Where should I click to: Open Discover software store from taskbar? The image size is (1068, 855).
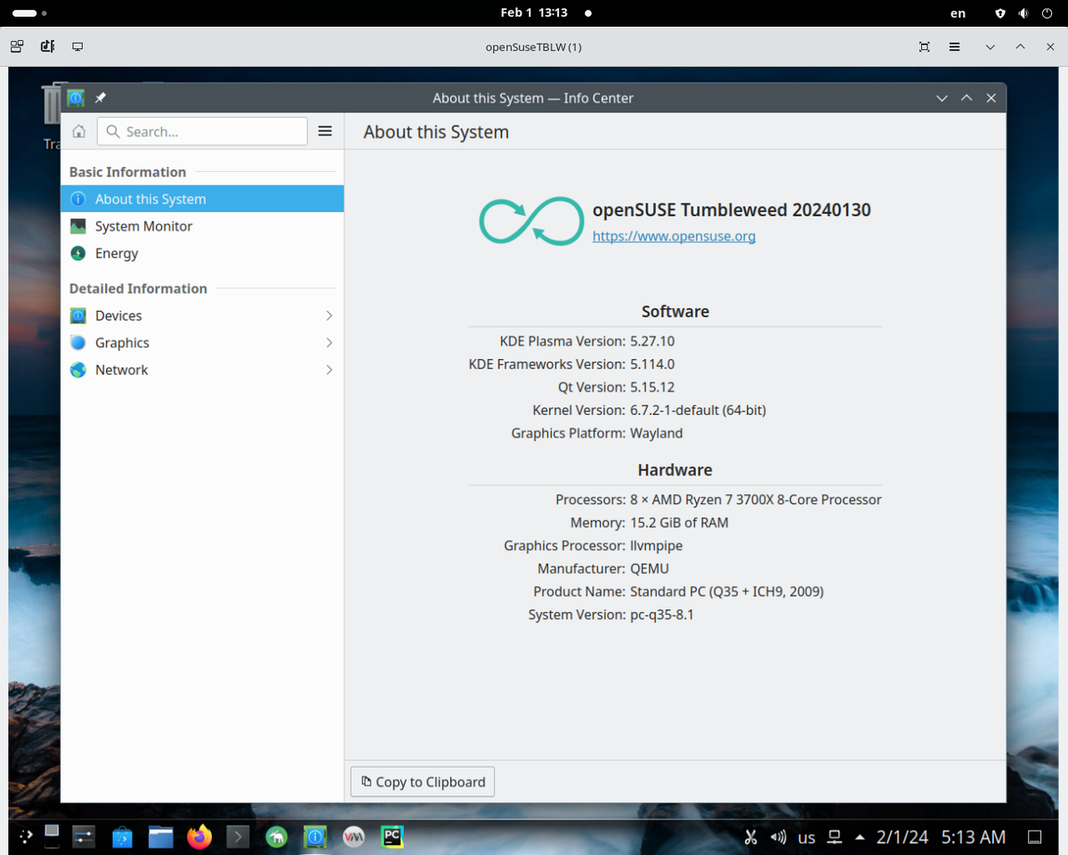(x=123, y=837)
